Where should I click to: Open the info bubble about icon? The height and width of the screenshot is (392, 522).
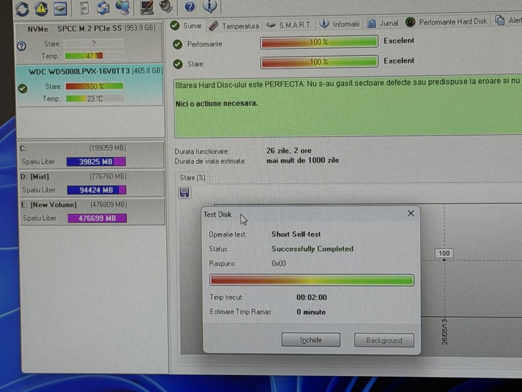[x=210, y=6]
